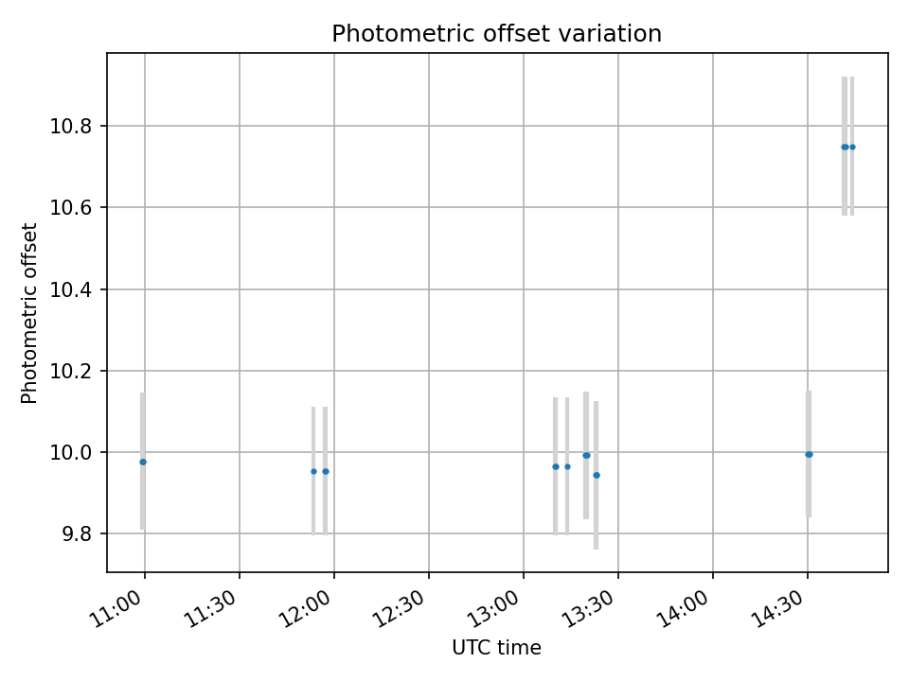
Task: Click the data point at 14:30
Action: (810, 455)
